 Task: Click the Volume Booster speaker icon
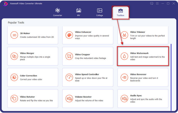(x=69, y=98)
